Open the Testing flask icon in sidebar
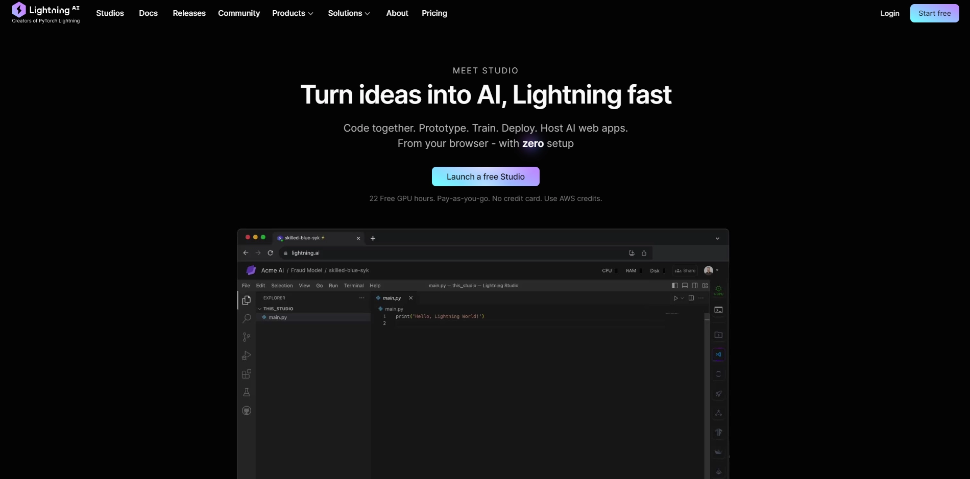The image size is (970, 479). 247,392
